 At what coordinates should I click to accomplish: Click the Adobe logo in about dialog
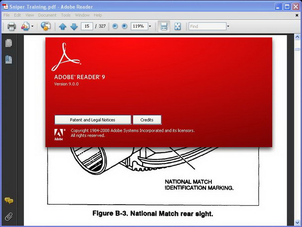(x=59, y=135)
